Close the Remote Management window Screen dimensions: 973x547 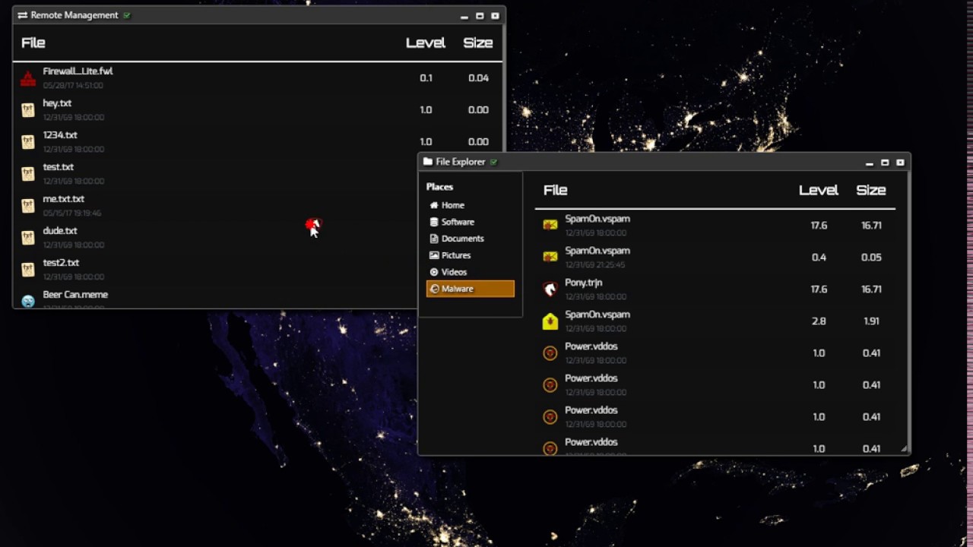click(x=495, y=15)
